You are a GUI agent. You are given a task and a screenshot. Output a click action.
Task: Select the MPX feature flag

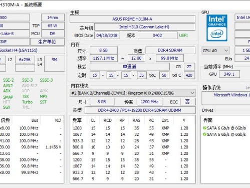[x=44, y=97]
